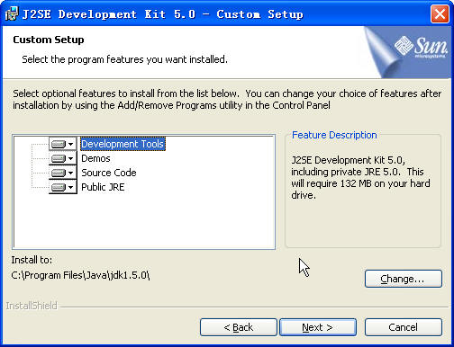Screen dimensions: 454x347
Task: Select the Demos tree item
Action: coord(95,158)
